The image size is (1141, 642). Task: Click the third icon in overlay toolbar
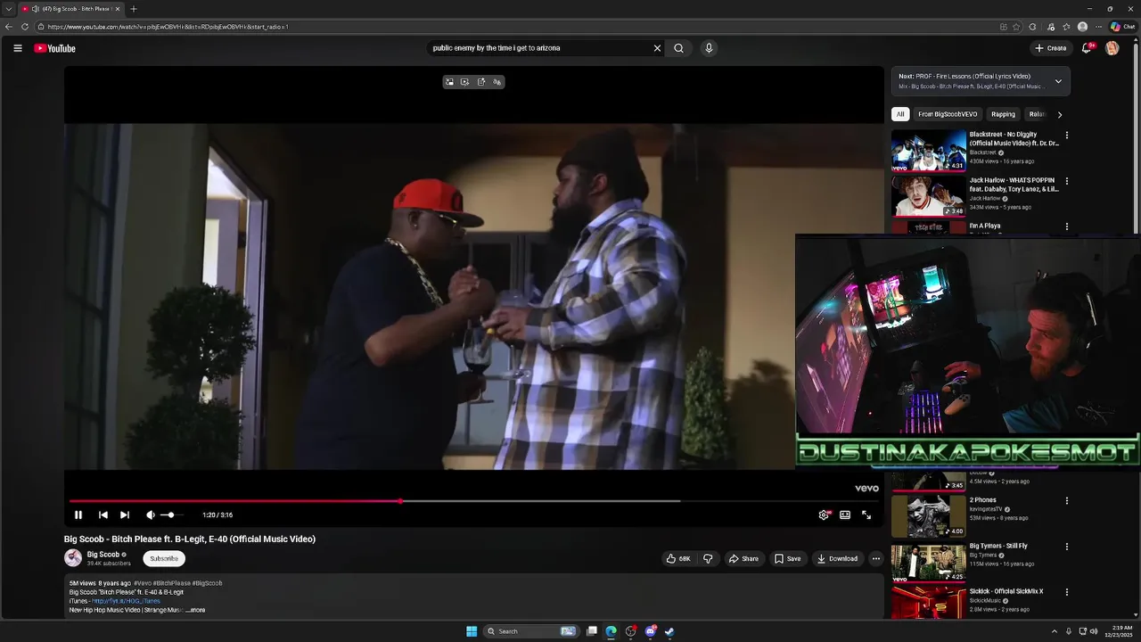(481, 82)
